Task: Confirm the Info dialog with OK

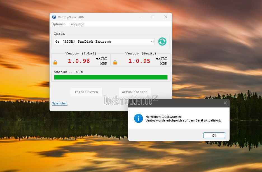Action: (x=214, y=136)
